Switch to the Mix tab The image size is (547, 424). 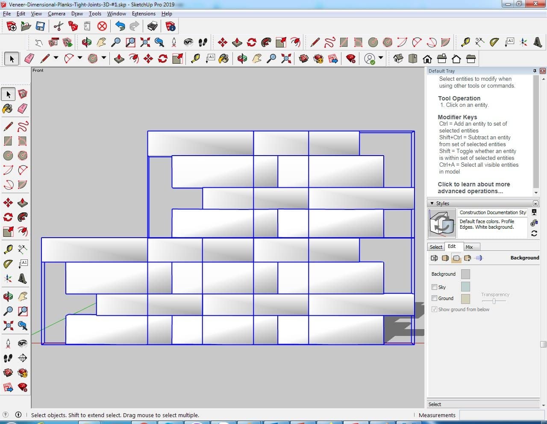coord(469,247)
